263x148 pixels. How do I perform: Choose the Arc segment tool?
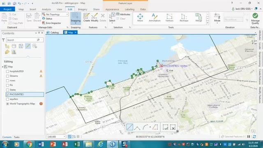tap(145, 127)
